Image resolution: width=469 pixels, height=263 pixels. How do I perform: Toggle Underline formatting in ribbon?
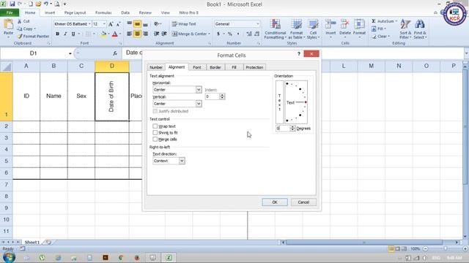tap(73, 34)
